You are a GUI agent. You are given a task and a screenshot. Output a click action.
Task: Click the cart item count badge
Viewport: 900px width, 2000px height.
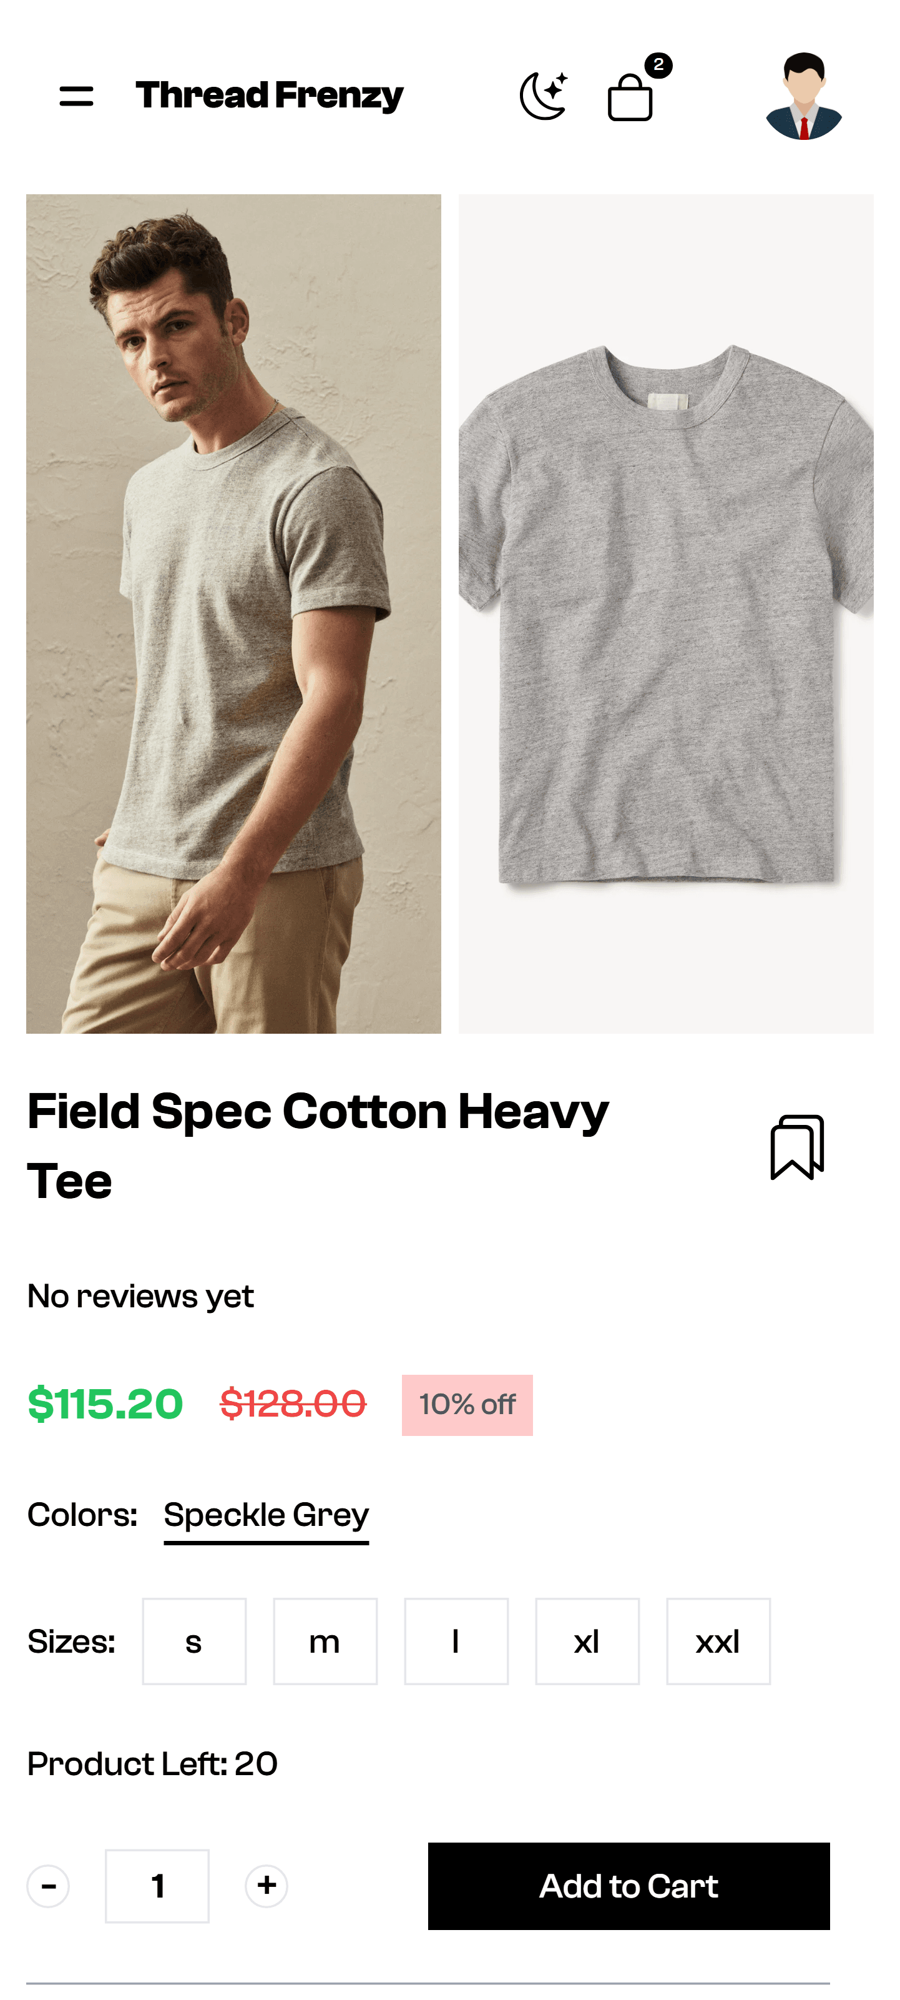pyautogui.click(x=658, y=65)
